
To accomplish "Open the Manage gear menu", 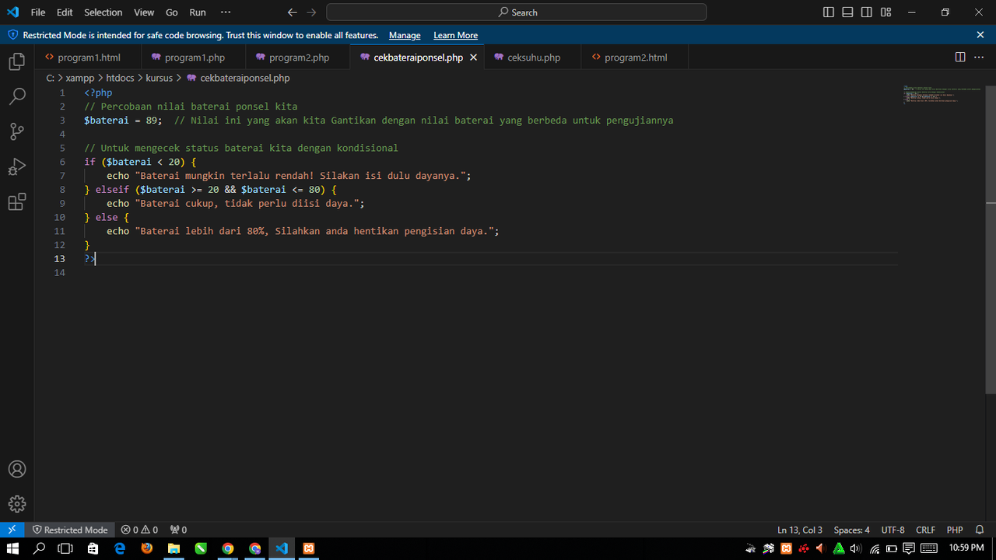I will (x=16, y=504).
